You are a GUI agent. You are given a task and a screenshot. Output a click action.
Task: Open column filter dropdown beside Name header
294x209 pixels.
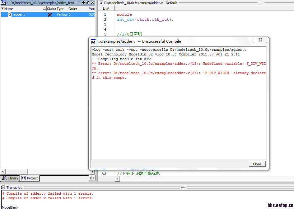2,9
